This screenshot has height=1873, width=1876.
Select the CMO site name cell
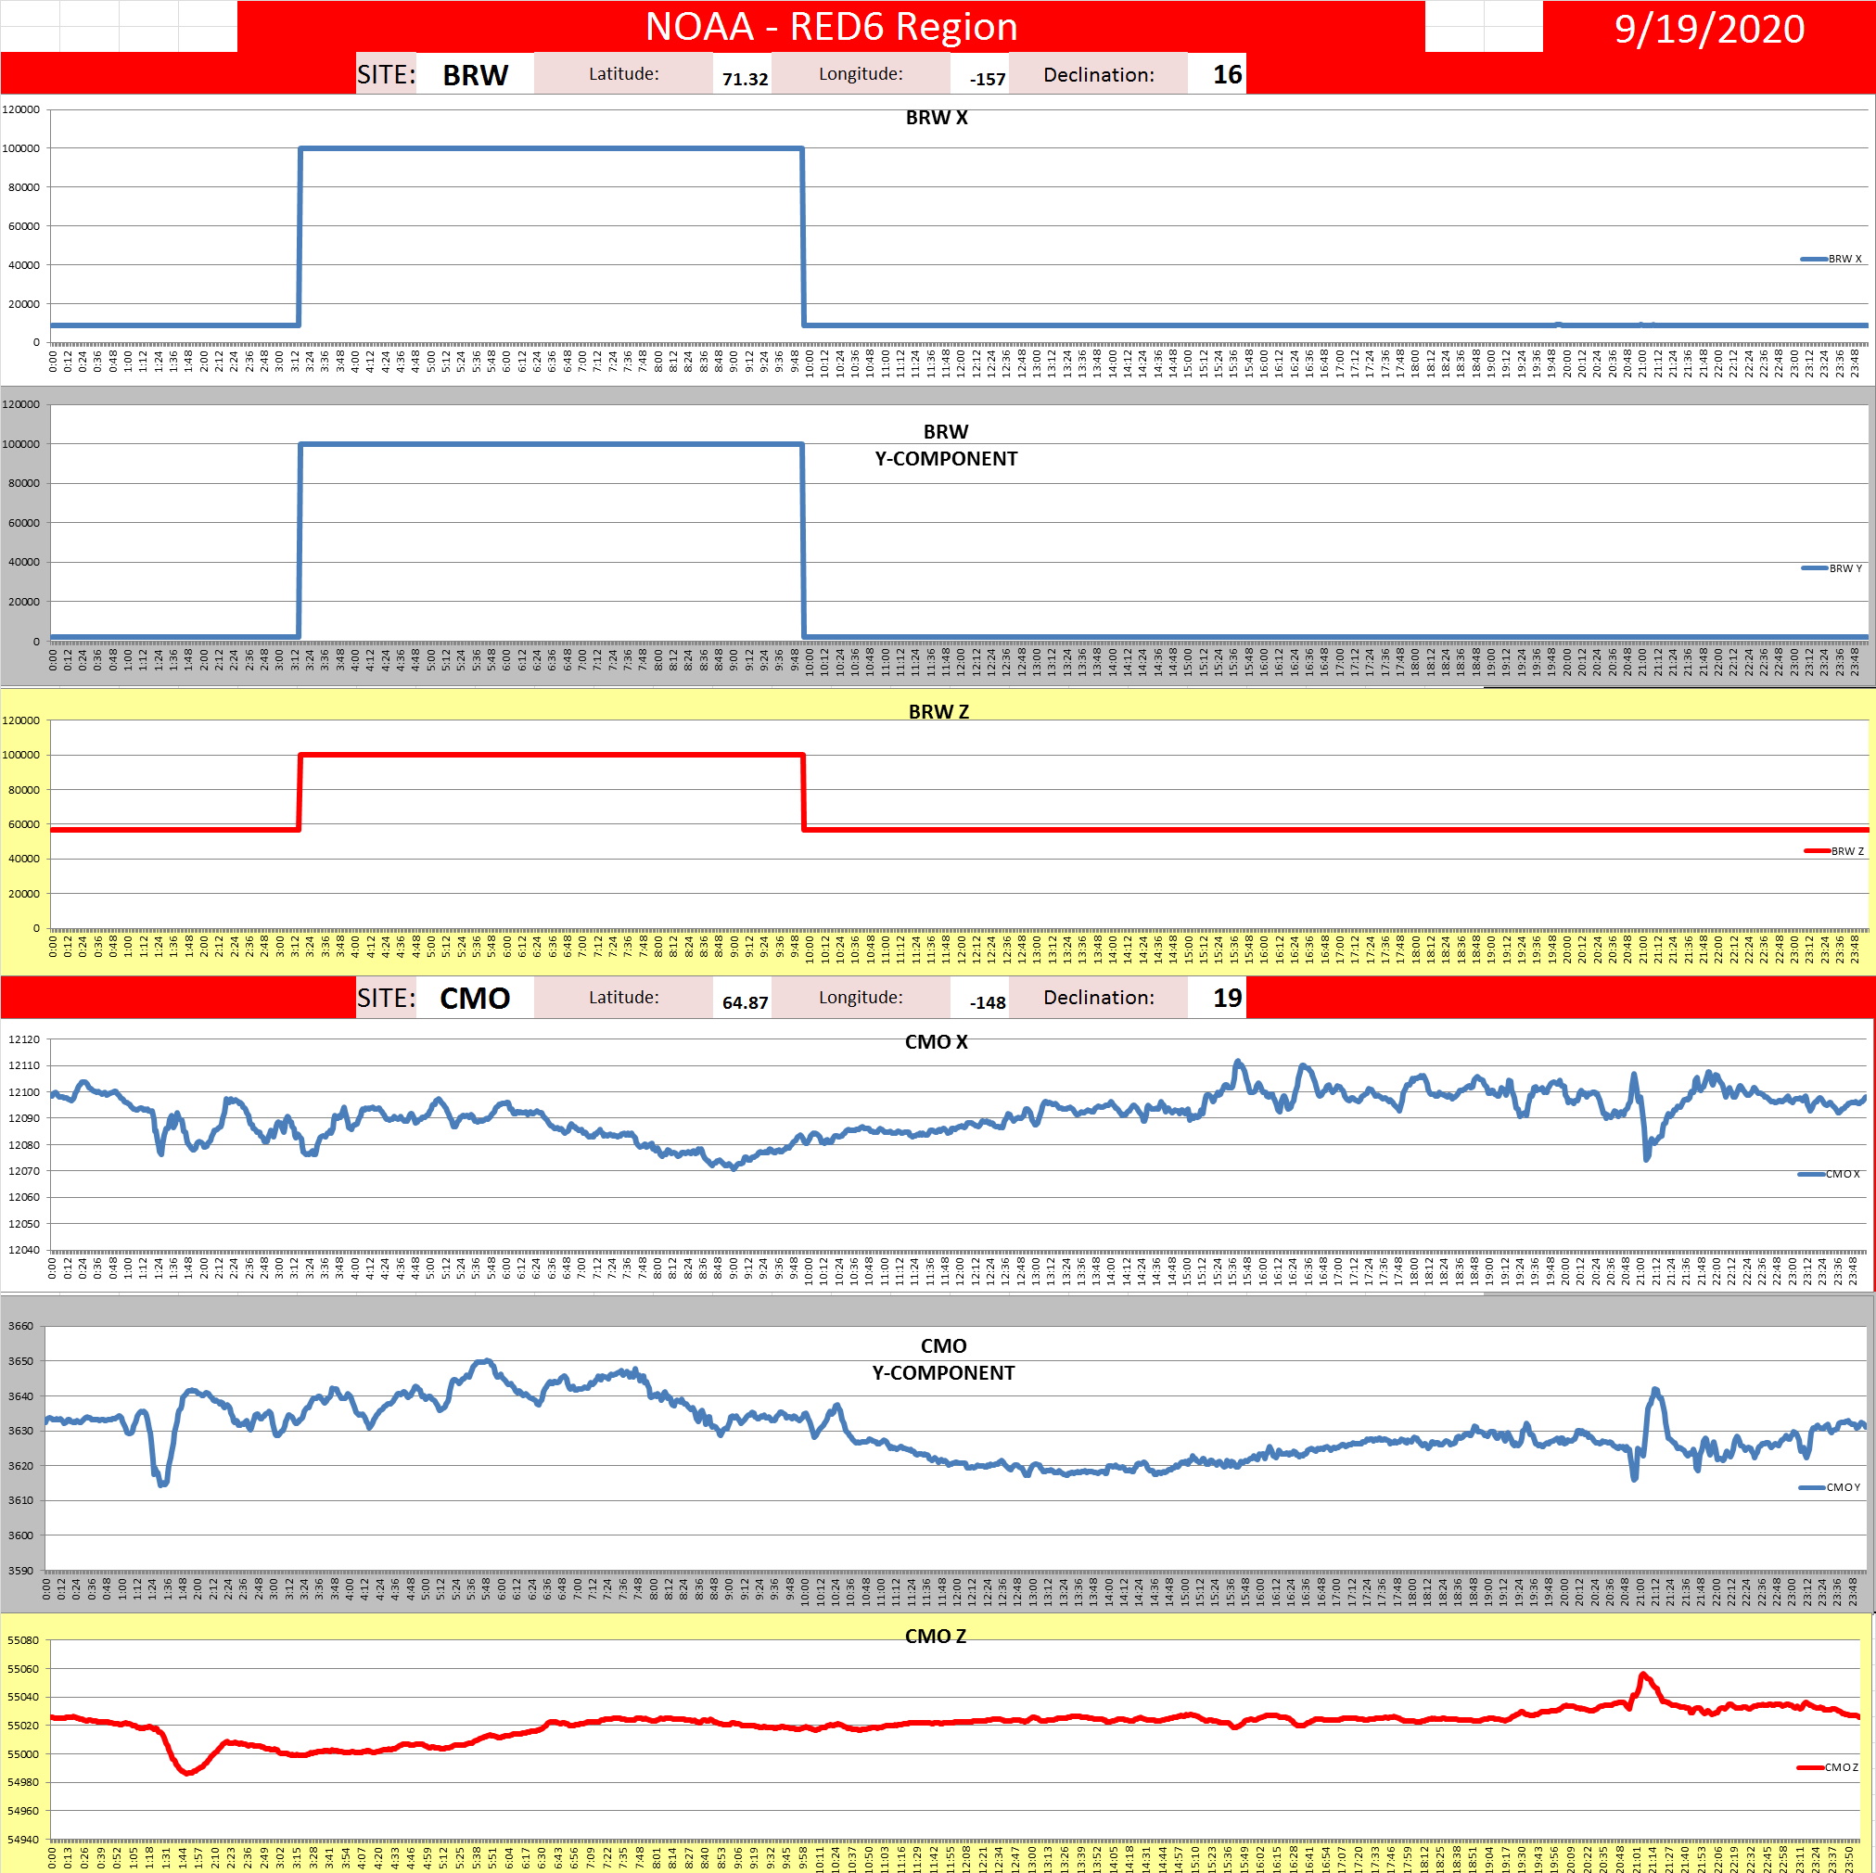475,998
